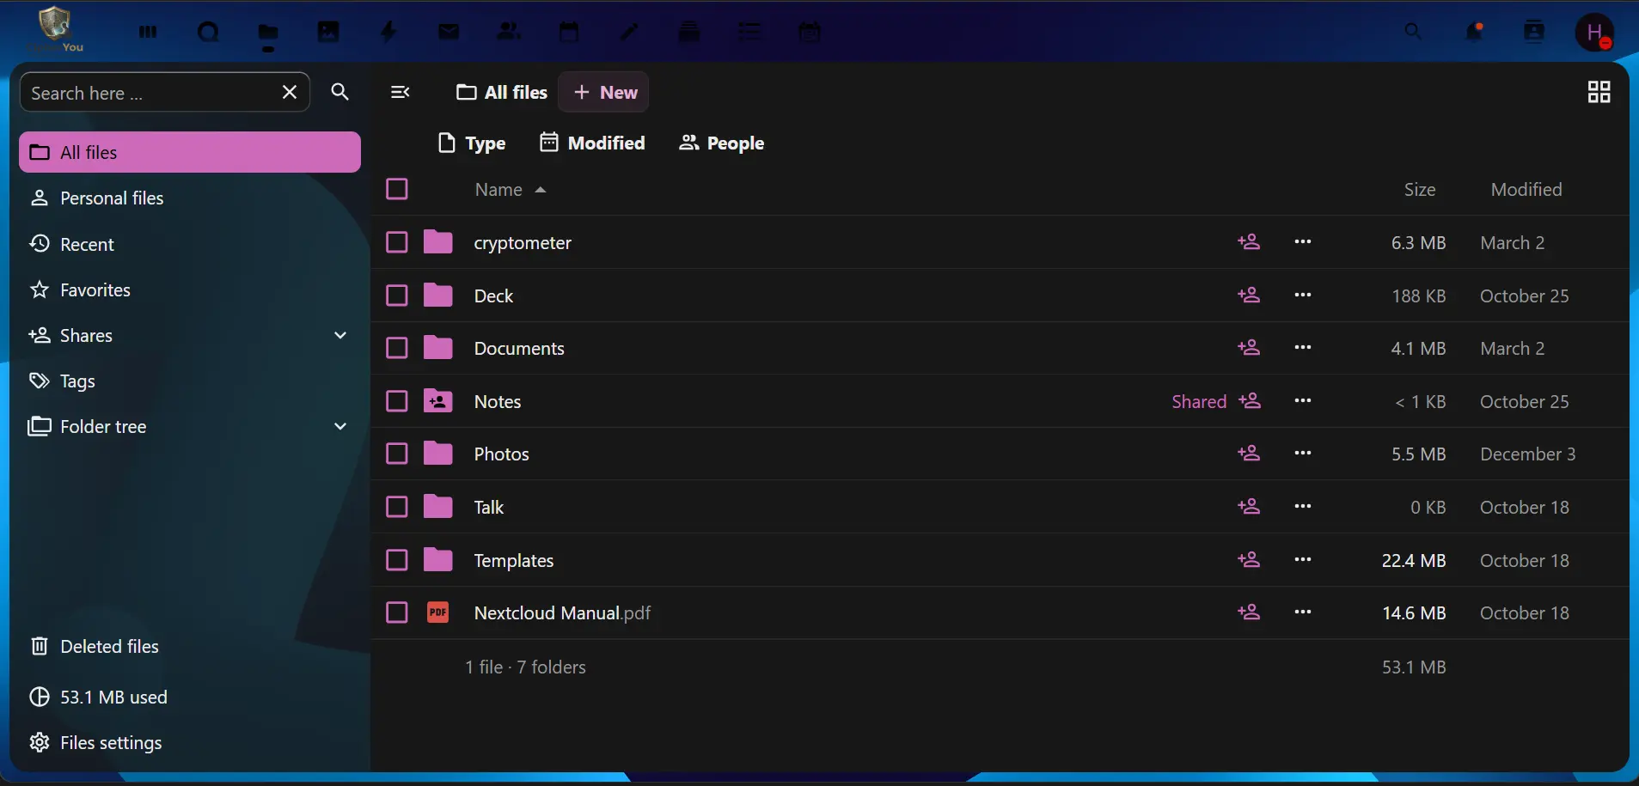Viewport: 1639px width, 786px height.
Task: Share the Nextcloud Manual.pdf file
Action: point(1249,612)
